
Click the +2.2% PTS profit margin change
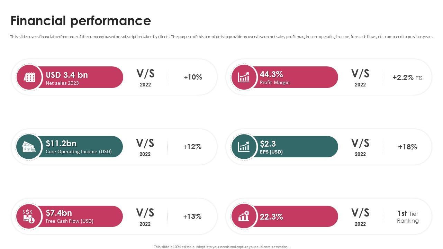tap(407, 77)
